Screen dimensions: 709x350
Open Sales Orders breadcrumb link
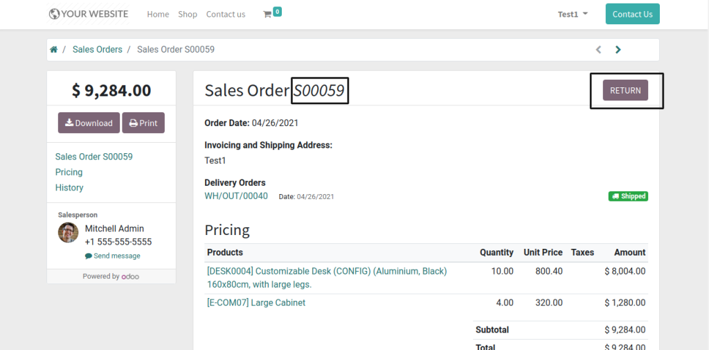coord(97,50)
